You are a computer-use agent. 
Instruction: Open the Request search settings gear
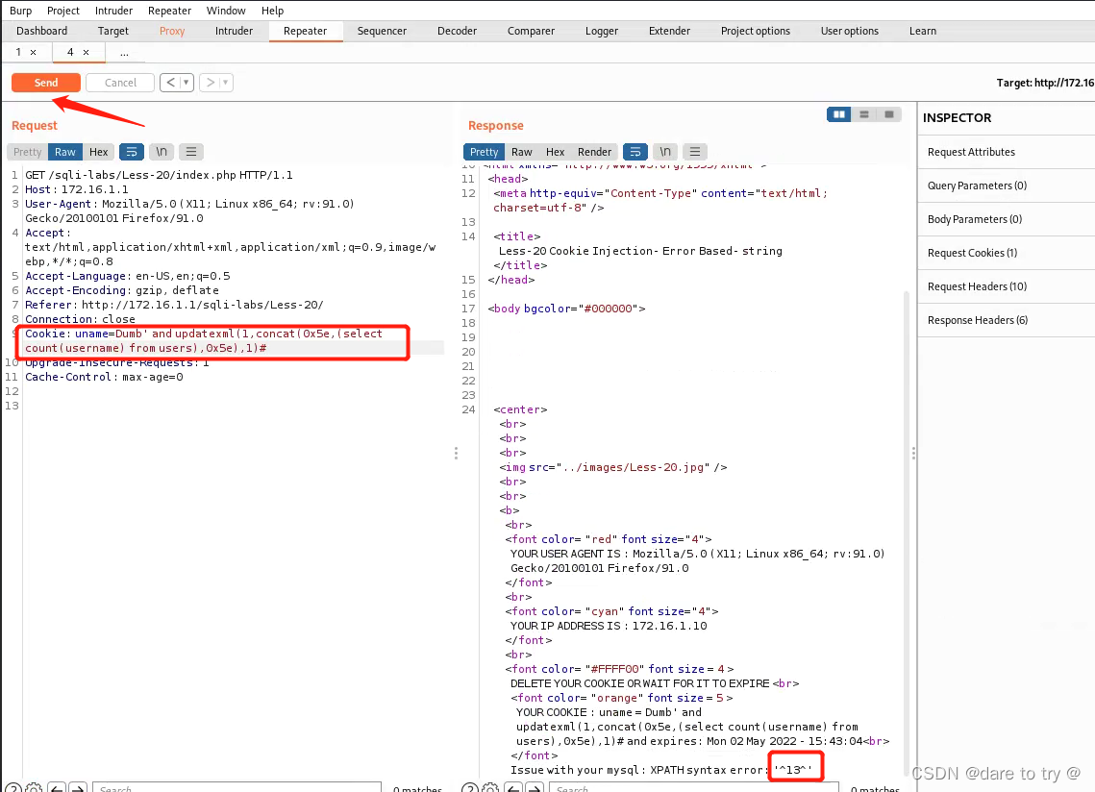34,788
